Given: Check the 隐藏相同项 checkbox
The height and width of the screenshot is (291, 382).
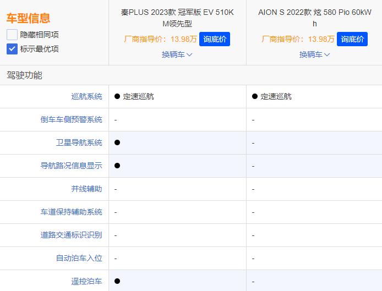Looking at the screenshot, I should [12, 35].
